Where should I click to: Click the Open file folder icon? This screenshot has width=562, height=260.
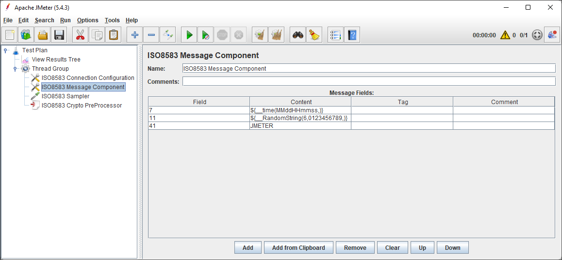43,35
